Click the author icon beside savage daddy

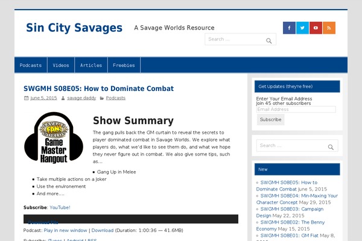click(63, 98)
